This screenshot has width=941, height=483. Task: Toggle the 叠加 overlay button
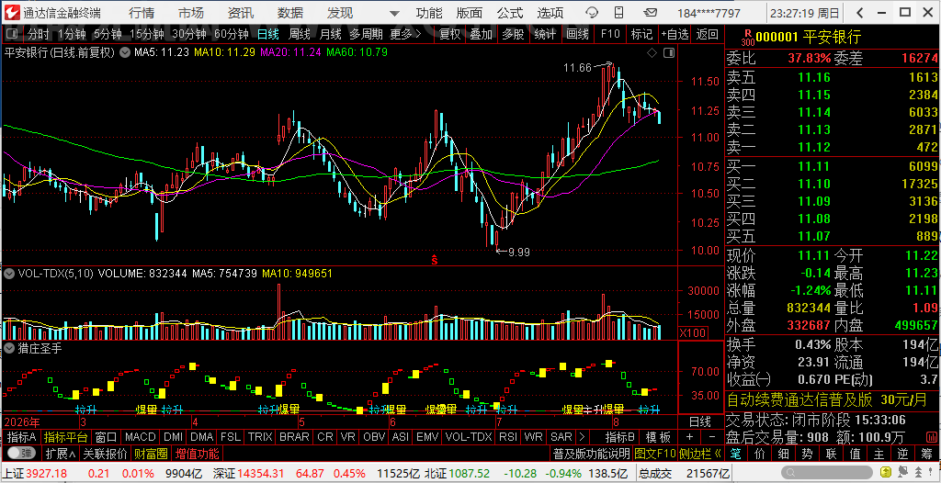coord(481,34)
